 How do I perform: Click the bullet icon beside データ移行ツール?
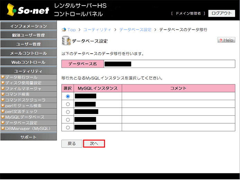(x=3, y=77)
